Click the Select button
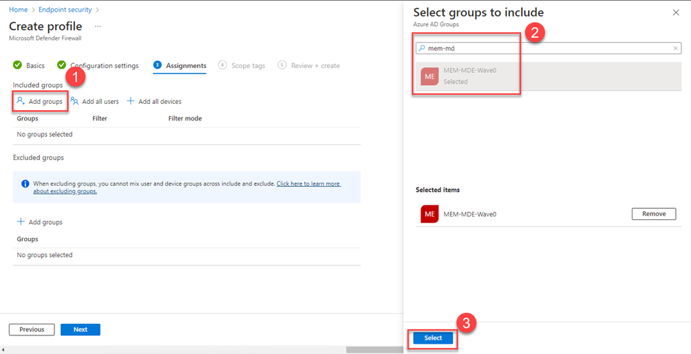Screen dimensions: 691x354 click(x=433, y=338)
